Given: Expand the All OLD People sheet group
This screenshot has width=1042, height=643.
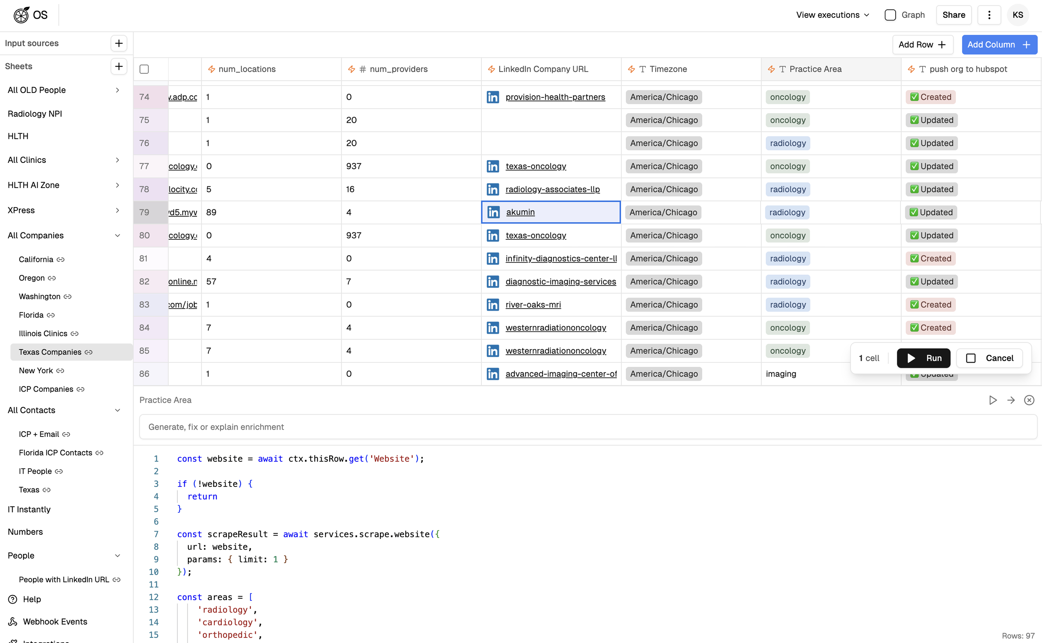Looking at the screenshot, I should tap(118, 90).
